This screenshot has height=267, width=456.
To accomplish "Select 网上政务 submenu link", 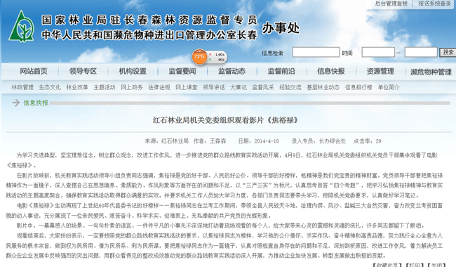I will click(132, 87).
